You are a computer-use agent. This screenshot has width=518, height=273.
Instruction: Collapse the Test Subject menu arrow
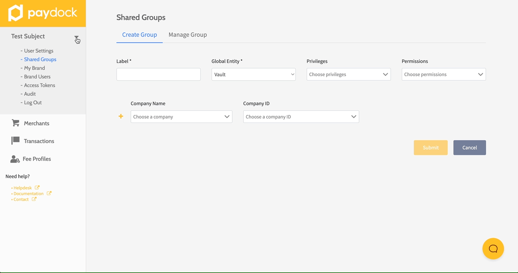(x=76, y=37)
